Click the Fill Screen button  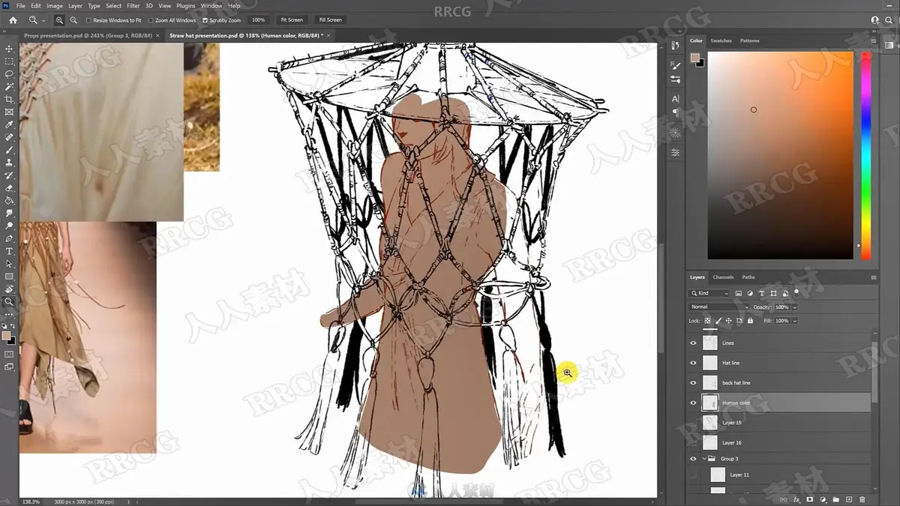pos(330,20)
